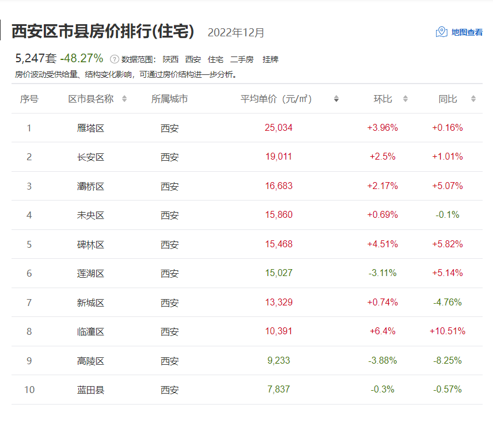Click the 挂牌 data range tag
The image size is (493, 423).
270,59
